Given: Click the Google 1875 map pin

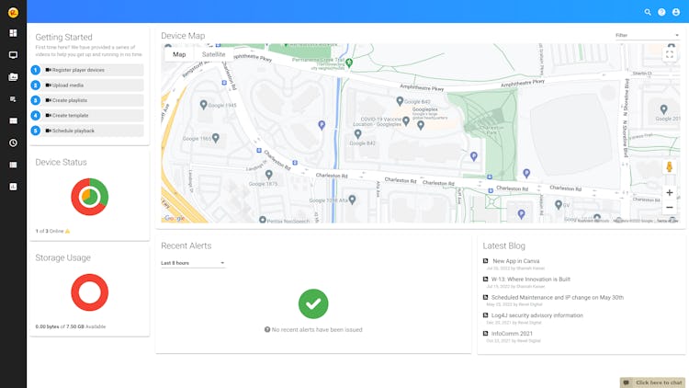Looking at the screenshot, I should pos(268,175).
